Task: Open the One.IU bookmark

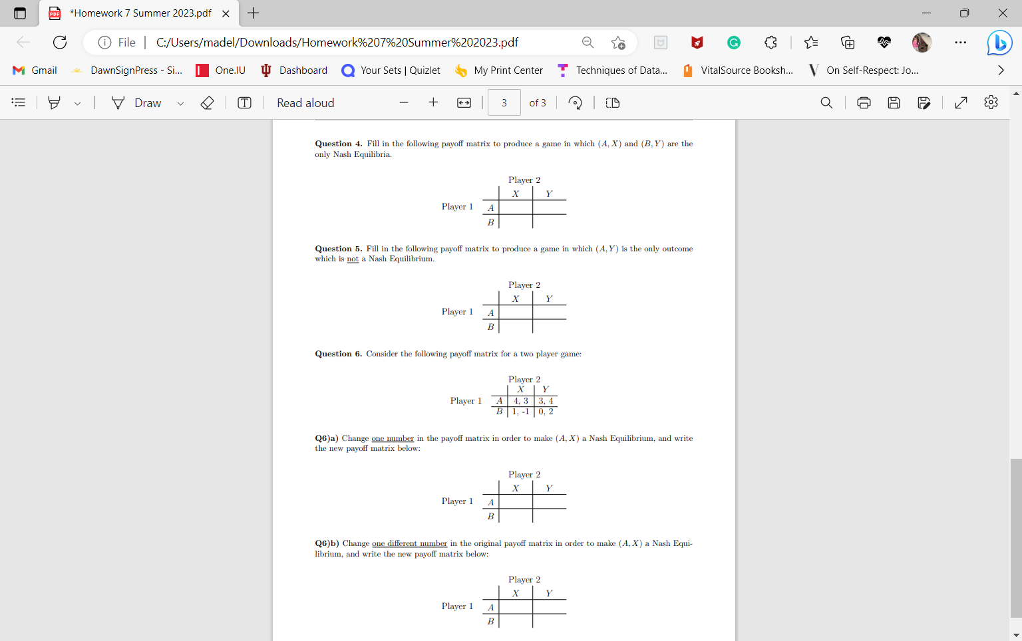Action: [x=221, y=70]
